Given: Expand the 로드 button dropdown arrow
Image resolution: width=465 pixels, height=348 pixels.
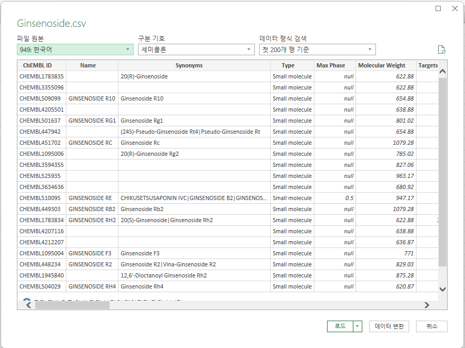Looking at the screenshot, I should pyautogui.click(x=358, y=326).
